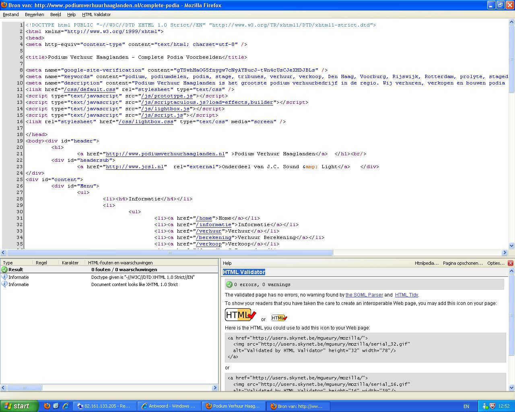Select the Document content looks like row
This screenshot has height=412, width=515.
point(109,284)
